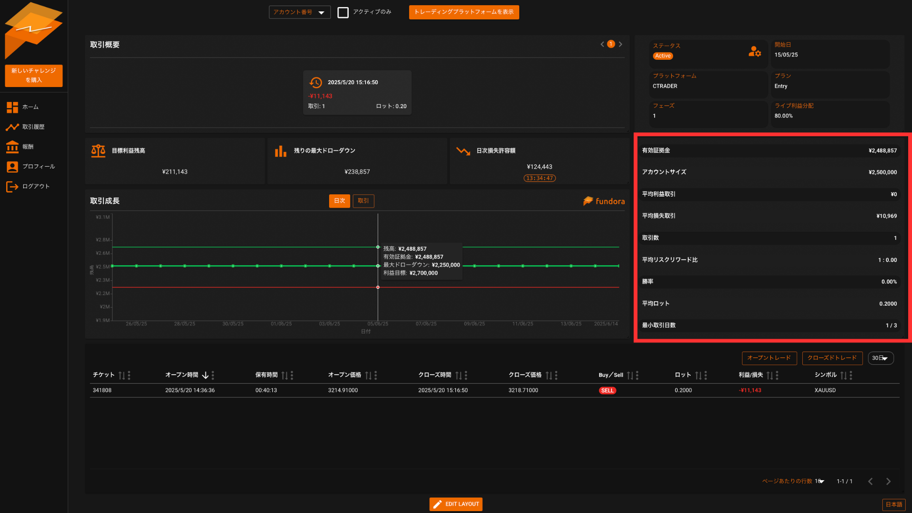Open the 30日 period dropdown
The image size is (912, 513).
881,358
